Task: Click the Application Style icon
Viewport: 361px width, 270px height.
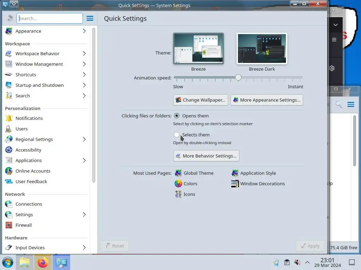Action: (235, 173)
